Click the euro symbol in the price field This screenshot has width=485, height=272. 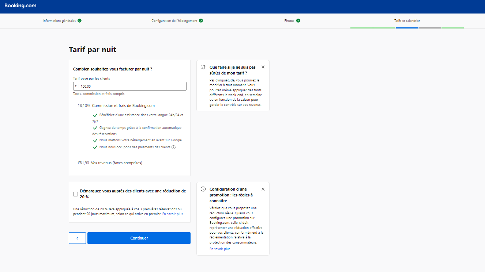[x=76, y=86]
